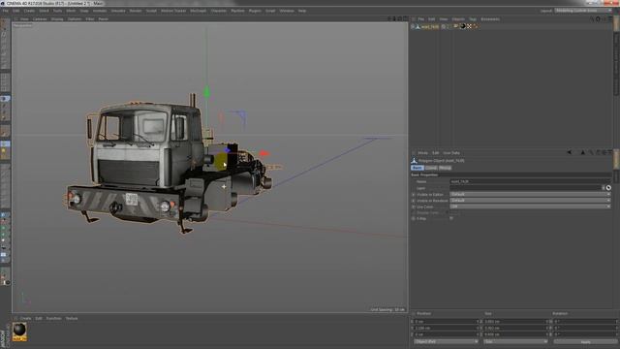
Task: Click the Apply button in Coordinates
Action: 585,341
